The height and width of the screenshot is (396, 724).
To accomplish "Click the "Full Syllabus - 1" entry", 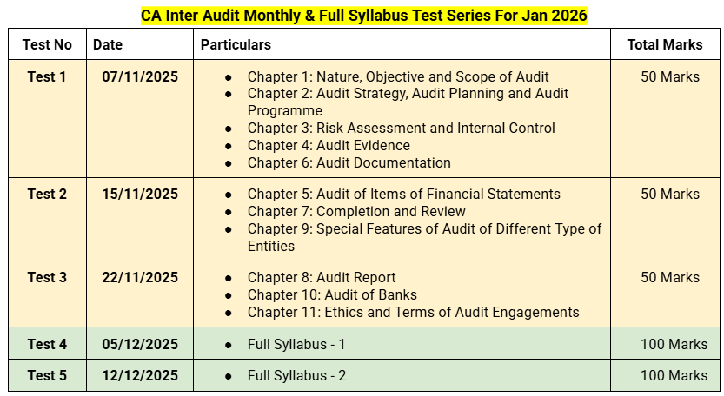I will pyautogui.click(x=296, y=344).
